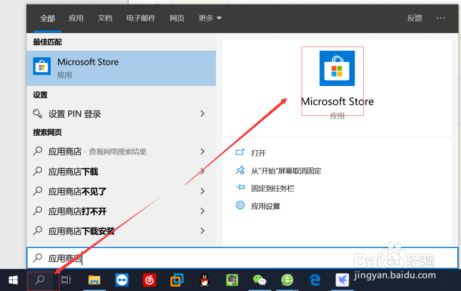Click the 从开始屏幕取消固定 unpin icon
Image resolution: width=461 pixels, height=291 pixels.
[240, 170]
